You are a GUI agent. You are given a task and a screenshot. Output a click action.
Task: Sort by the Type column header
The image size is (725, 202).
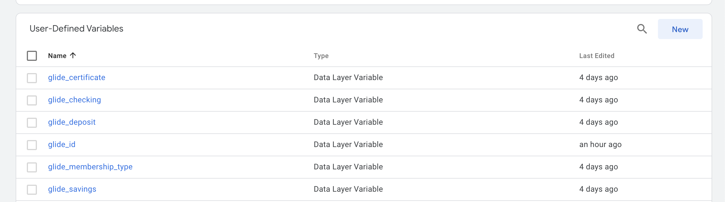click(x=321, y=56)
